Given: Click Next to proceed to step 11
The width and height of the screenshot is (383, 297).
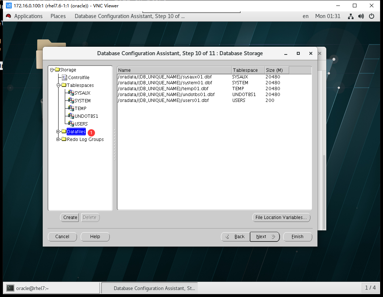Looking at the screenshot, I should pos(265,237).
